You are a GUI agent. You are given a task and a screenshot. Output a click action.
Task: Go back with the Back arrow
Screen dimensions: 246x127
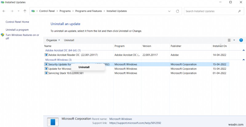pos(4,11)
